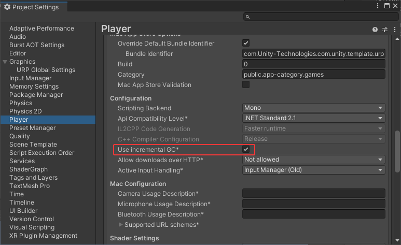Enable Mac App Store Validation checkbox
The image size is (401, 245).
coord(246,84)
